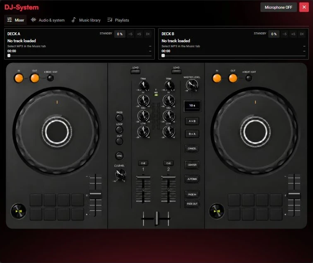Click the channel 2 LOW EQ knob

(169, 131)
